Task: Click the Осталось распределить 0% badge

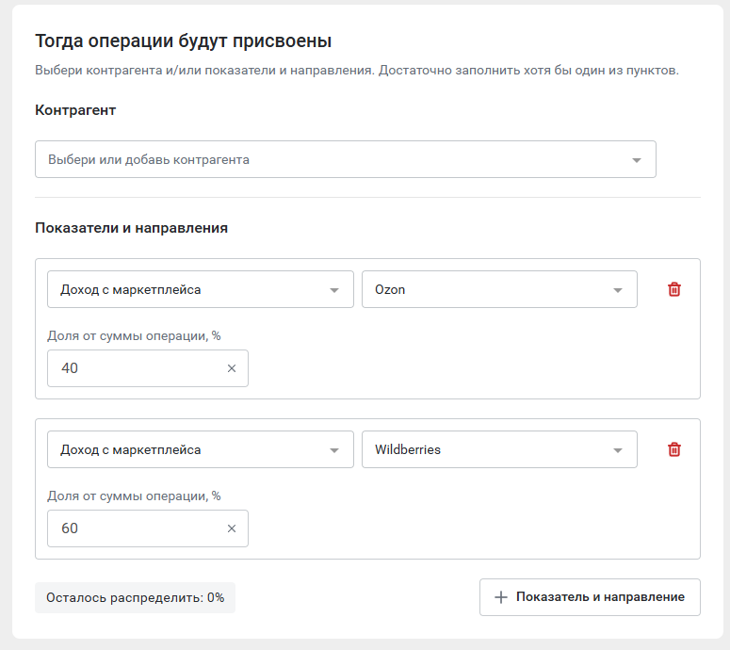Action: [135, 598]
